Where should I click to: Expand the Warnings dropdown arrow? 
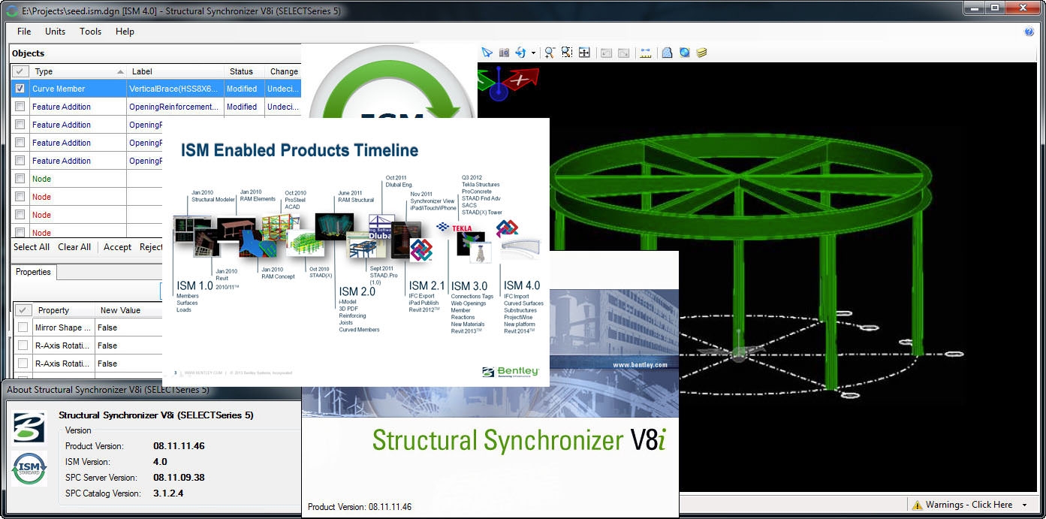pos(1026,505)
